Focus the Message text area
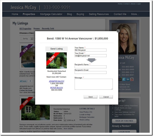This screenshot has height=136, width=153. pyautogui.click(x=94, y=84)
